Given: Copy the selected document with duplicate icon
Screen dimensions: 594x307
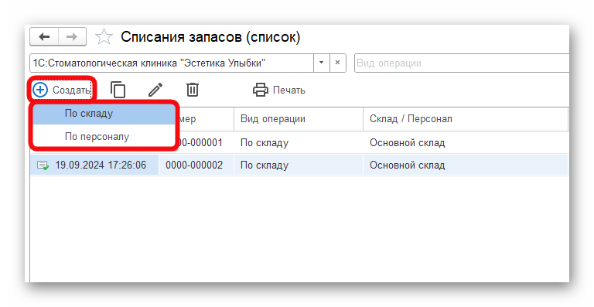Looking at the screenshot, I should pos(118,90).
